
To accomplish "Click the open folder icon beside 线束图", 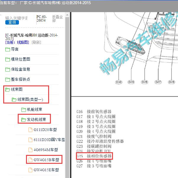I will (x=8, y=90).
